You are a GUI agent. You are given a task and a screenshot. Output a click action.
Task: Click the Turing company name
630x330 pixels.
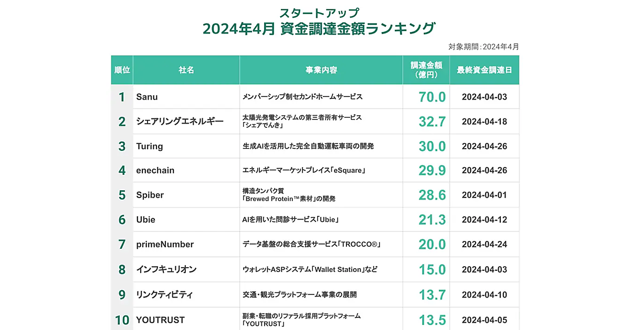point(150,146)
